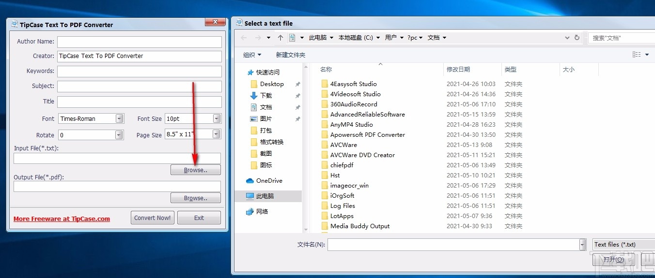Viewport: 655px width, 278px height.
Task: Open the 格式转换 folder in sidebar
Action: (267, 142)
